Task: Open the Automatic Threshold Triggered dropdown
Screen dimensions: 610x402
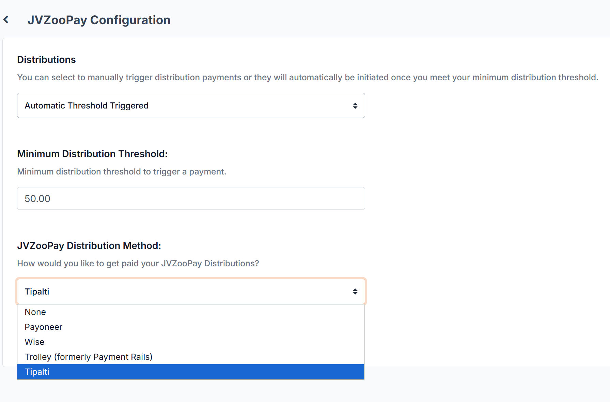Action: point(191,105)
